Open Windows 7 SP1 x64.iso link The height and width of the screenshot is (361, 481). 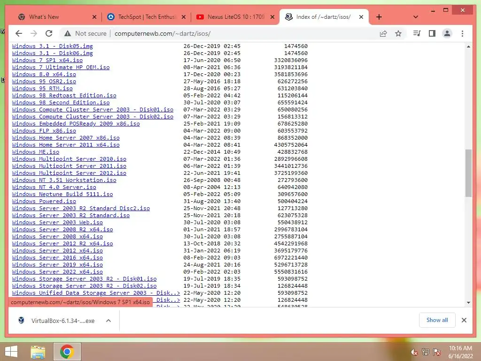coord(47,60)
